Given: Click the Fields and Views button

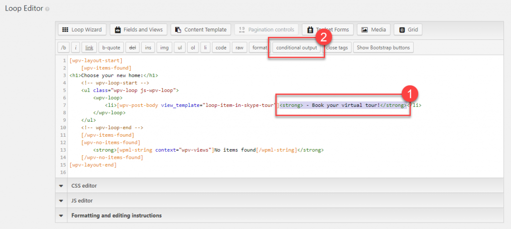Looking at the screenshot, I should tap(139, 29).
